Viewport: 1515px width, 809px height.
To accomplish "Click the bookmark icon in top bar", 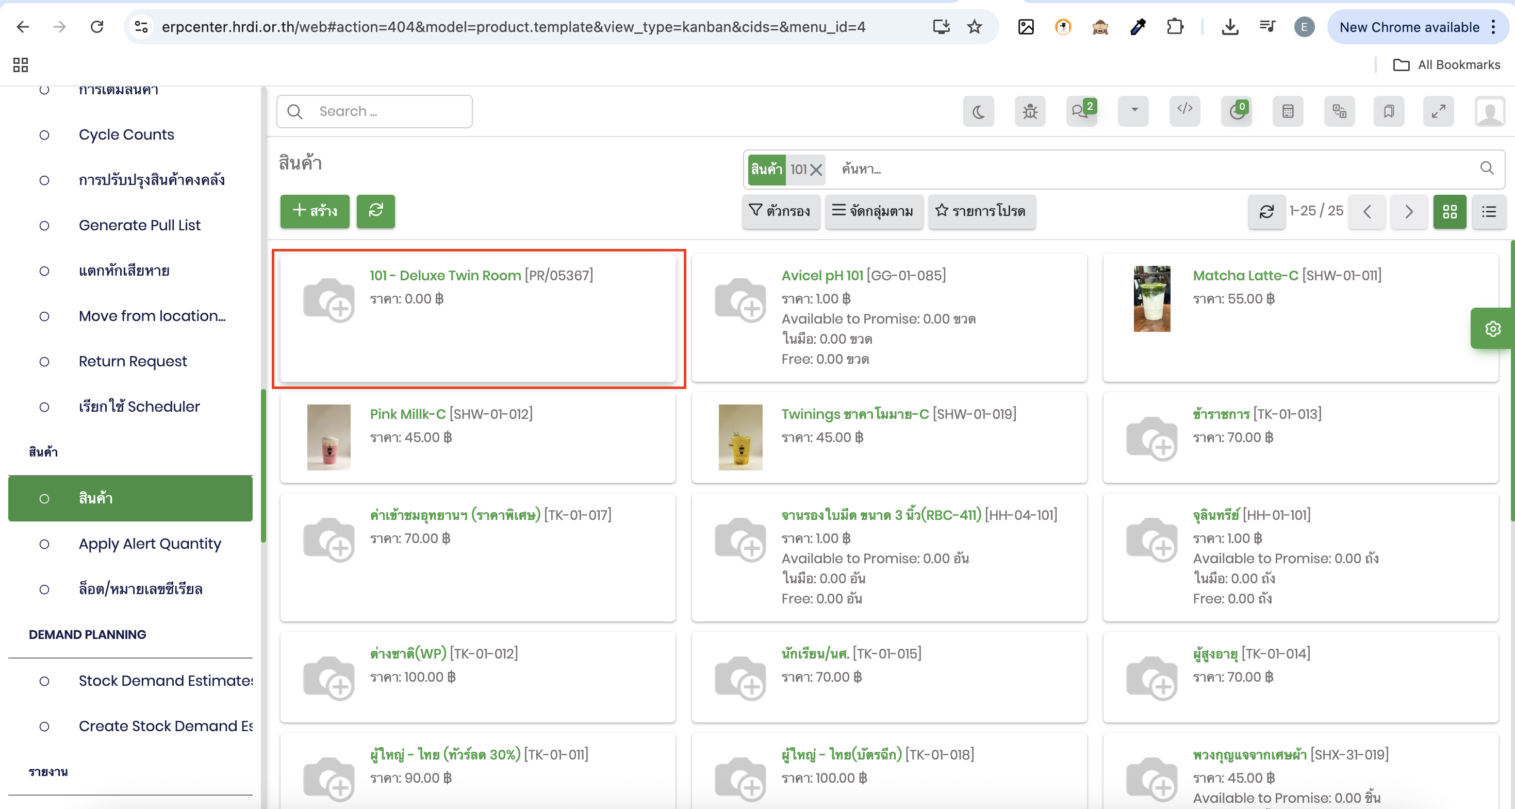I will point(1389,112).
